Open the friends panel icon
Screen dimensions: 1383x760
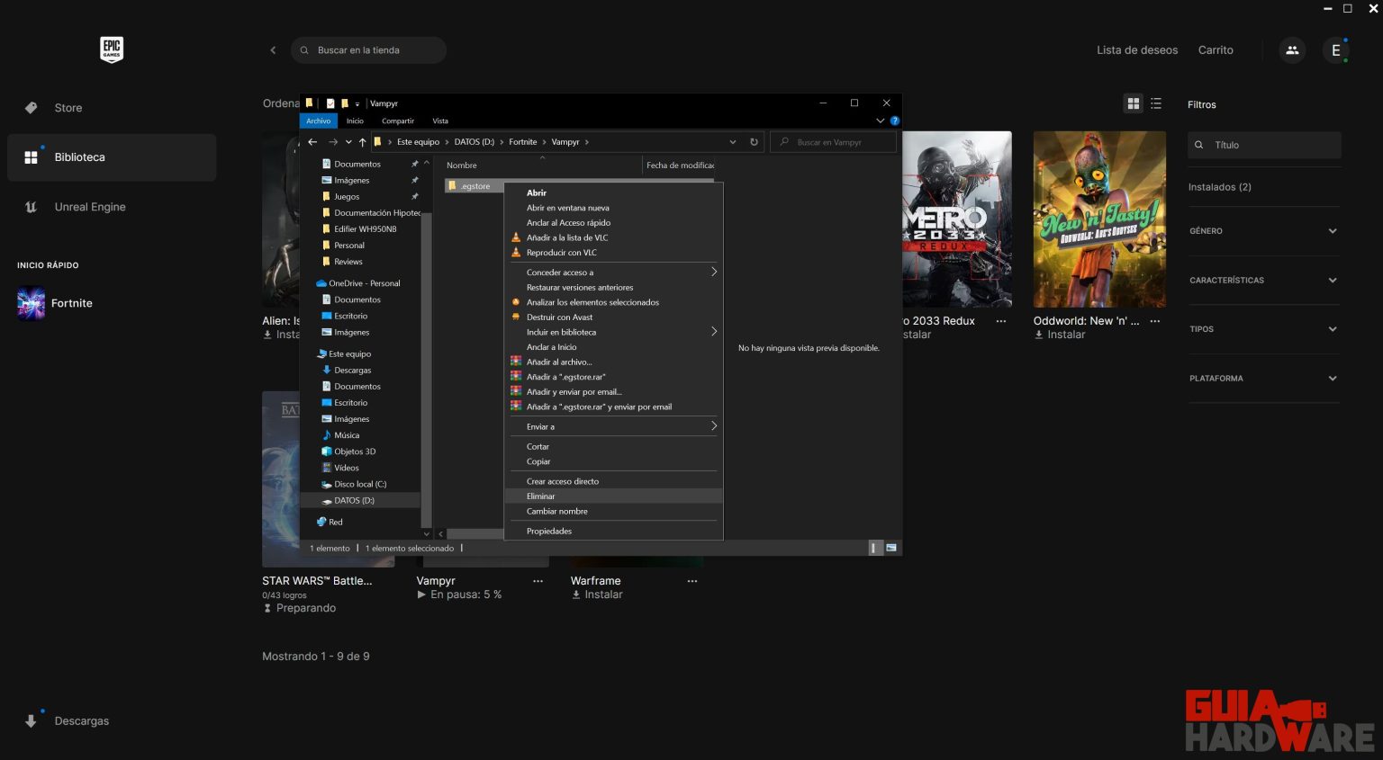point(1292,50)
